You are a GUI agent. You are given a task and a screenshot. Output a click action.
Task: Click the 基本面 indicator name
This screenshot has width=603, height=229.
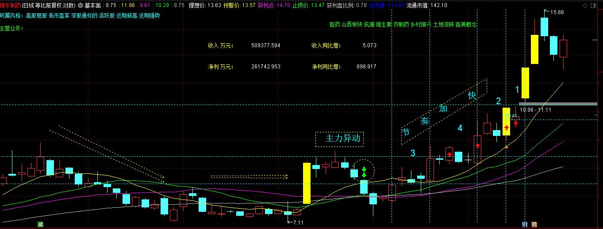point(92,5)
